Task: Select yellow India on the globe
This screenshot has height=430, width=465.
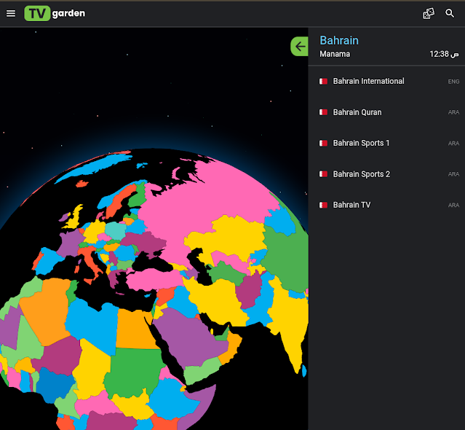Action: point(292,321)
